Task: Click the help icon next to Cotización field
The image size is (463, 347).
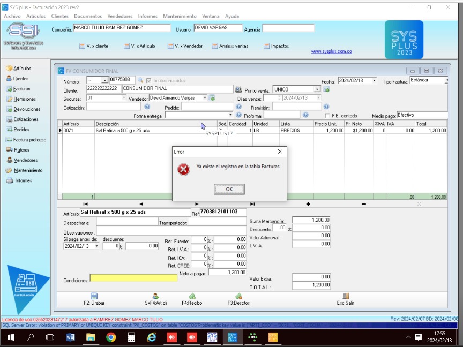Action: 147,107
